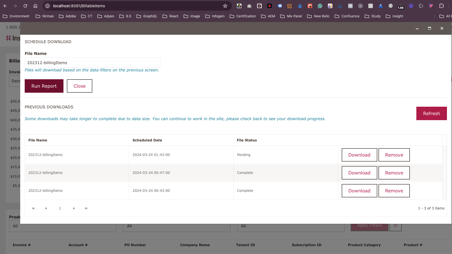Image resolution: width=452 pixels, height=254 pixels.
Task: Open the middle All filter dropdown
Action: 176,226
